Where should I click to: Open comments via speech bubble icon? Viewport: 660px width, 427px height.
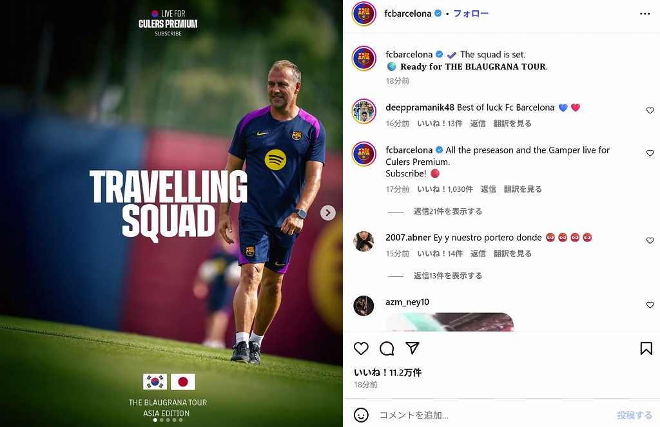(x=387, y=348)
